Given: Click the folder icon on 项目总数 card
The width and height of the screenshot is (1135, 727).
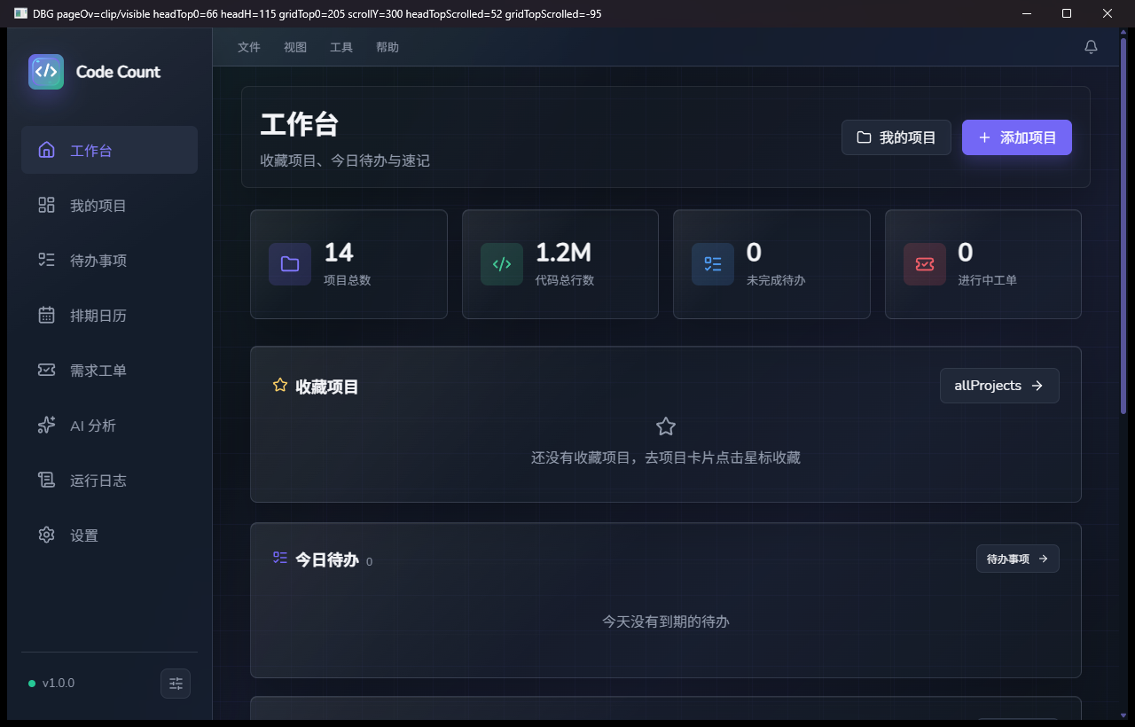Looking at the screenshot, I should [x=290, y=264].
